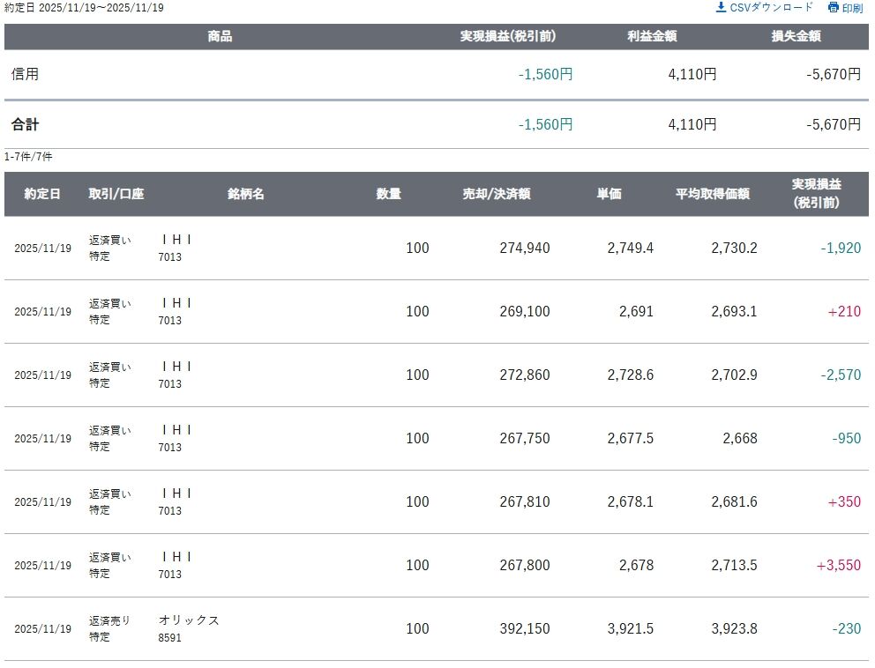
Task: Select the 銘柄名 column header
Action: [x=246, y=194]
